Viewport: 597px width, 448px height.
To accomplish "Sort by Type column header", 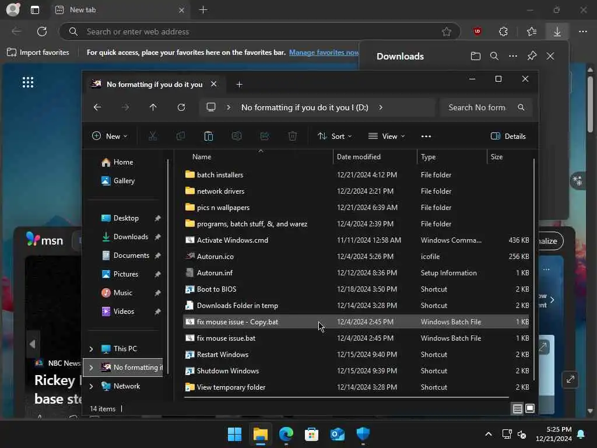I will [x=452, y=157].
